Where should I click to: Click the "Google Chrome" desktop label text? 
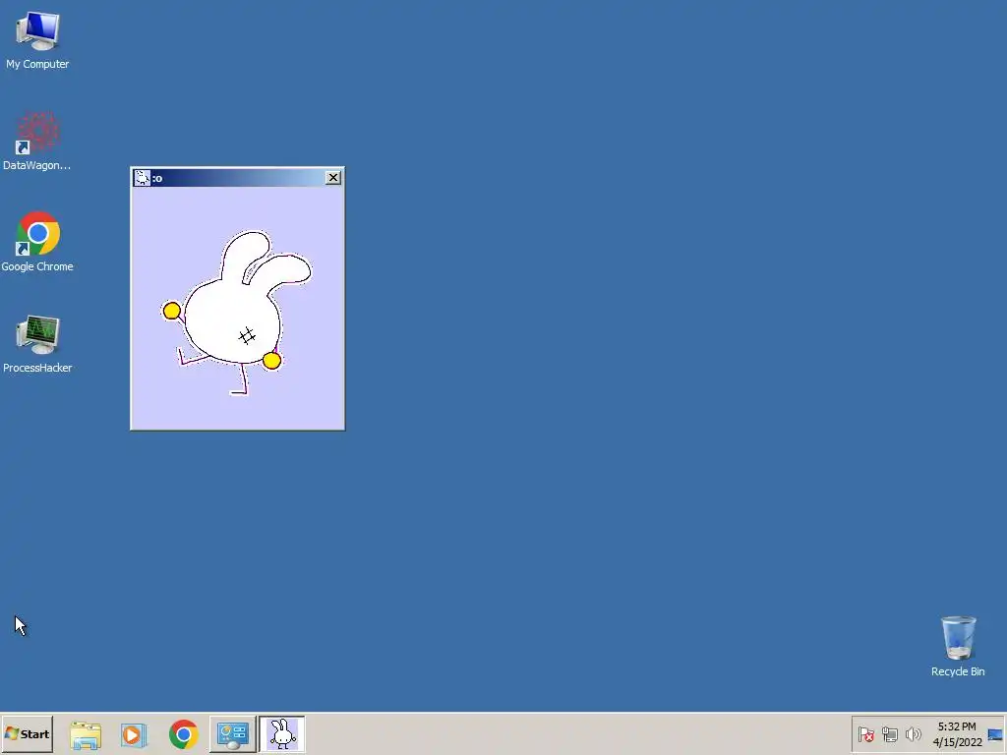pyautogui.click(x=37, y=266)
